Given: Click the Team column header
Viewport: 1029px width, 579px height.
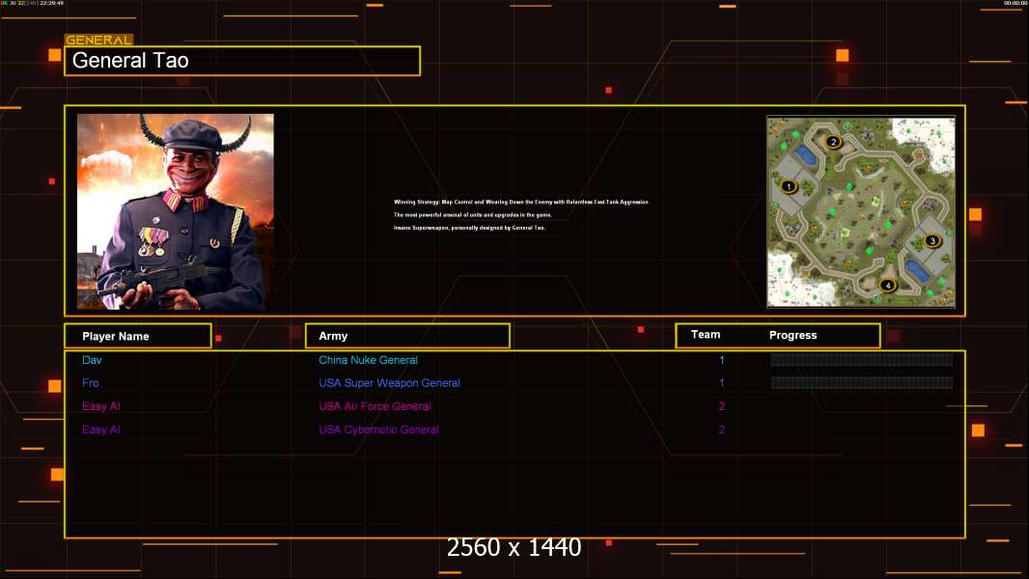Looking at the screenshot, I should (x=706, y=335).
